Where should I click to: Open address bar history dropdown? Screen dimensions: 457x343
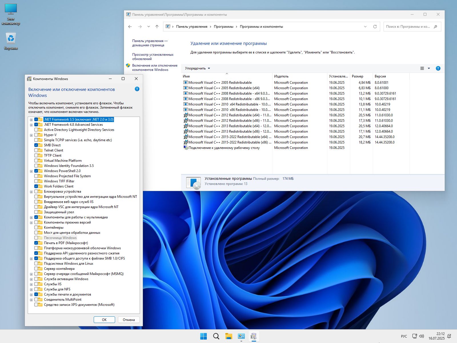coord(365,27)
